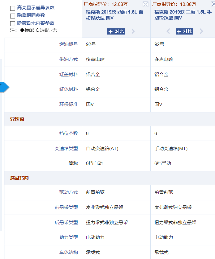Screen dimensions: 215x259
Task: Select 三厢 column 承载式 value
Action: tap(161, 253)
